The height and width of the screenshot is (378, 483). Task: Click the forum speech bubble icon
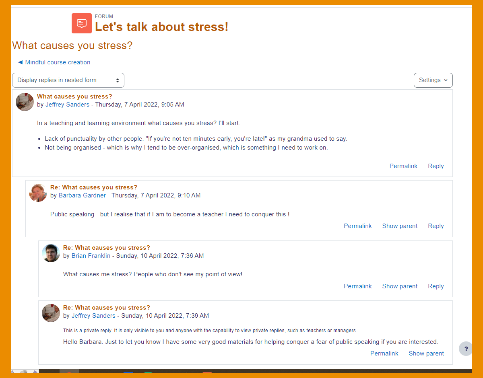pyautogui.click(x=82, y=23)
